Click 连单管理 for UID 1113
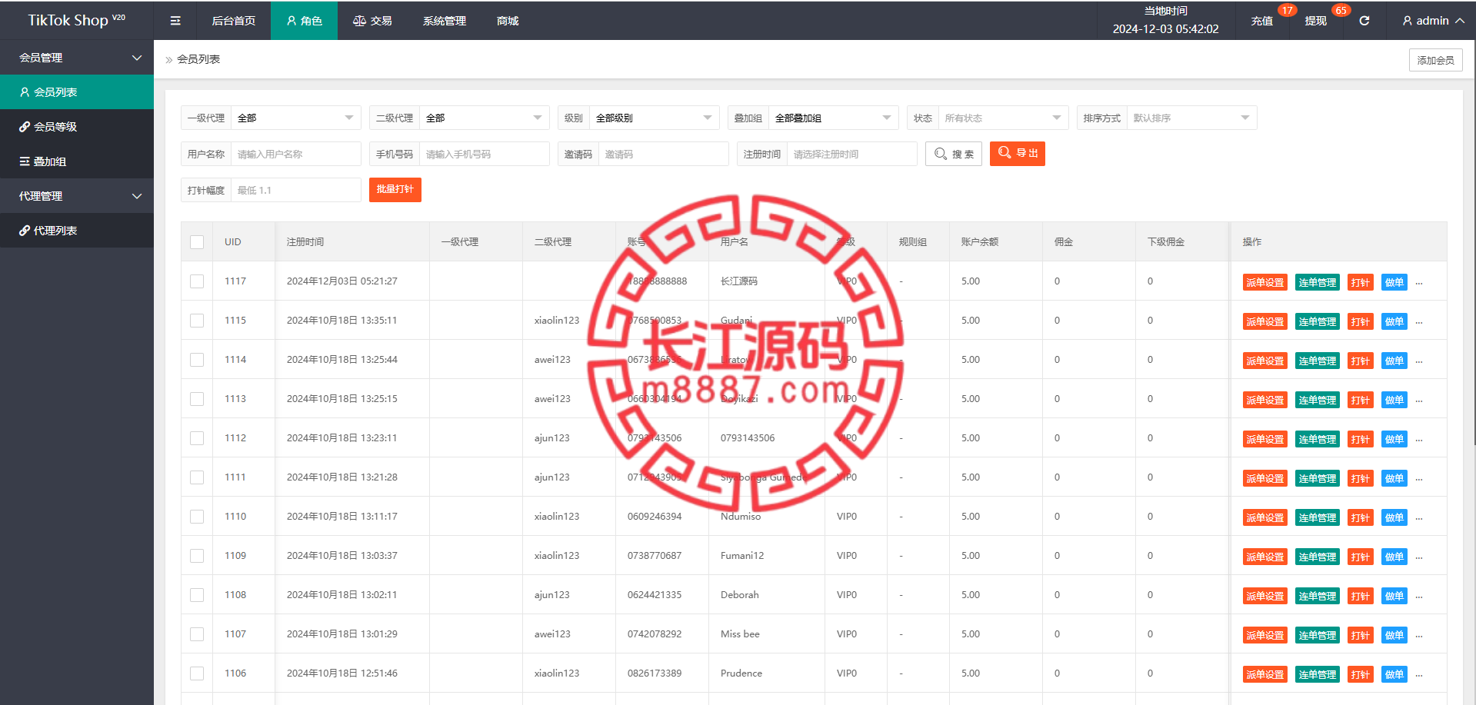 pyautogui.click(x=1318, y=400)
